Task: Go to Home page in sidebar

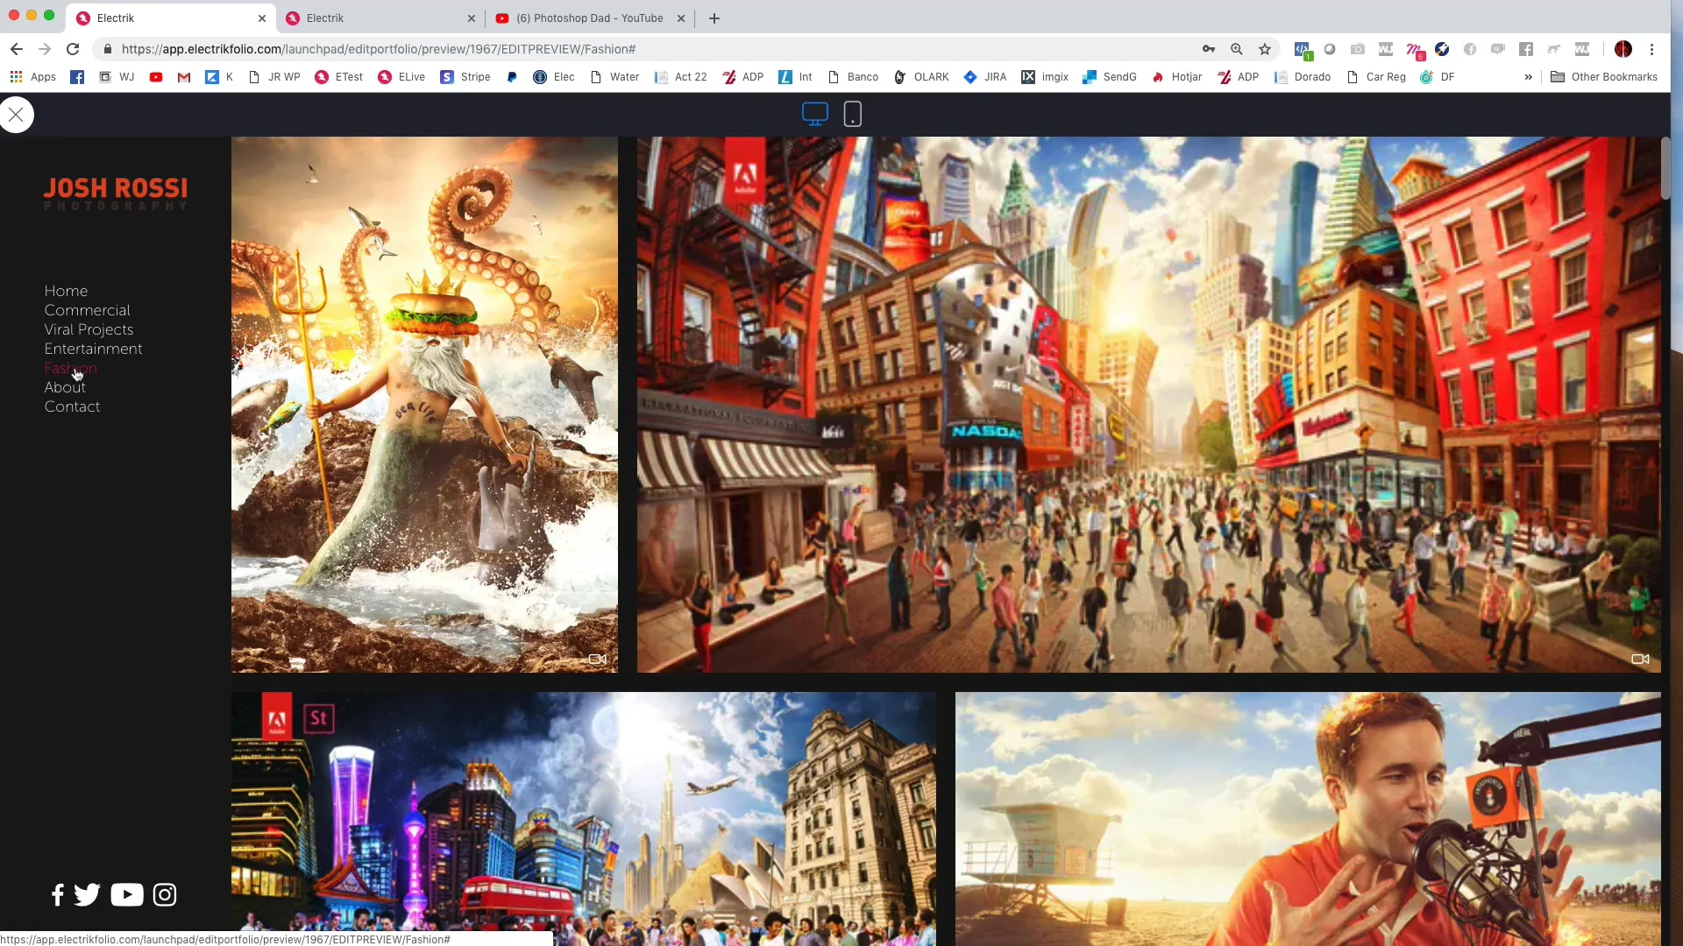Action: (66, 291)
